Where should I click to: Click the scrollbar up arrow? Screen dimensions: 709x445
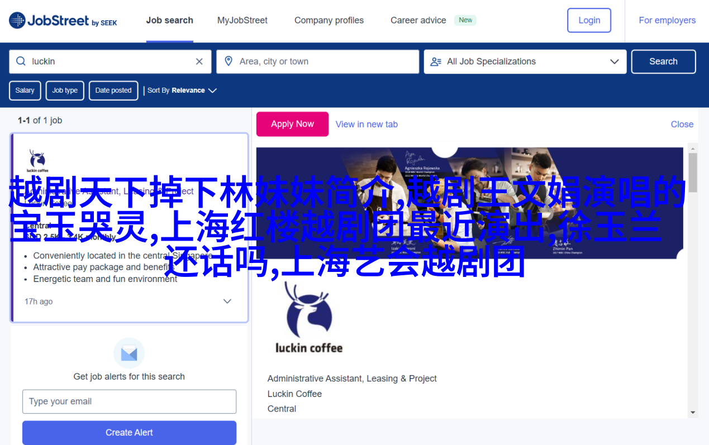(x=693, y=148)
